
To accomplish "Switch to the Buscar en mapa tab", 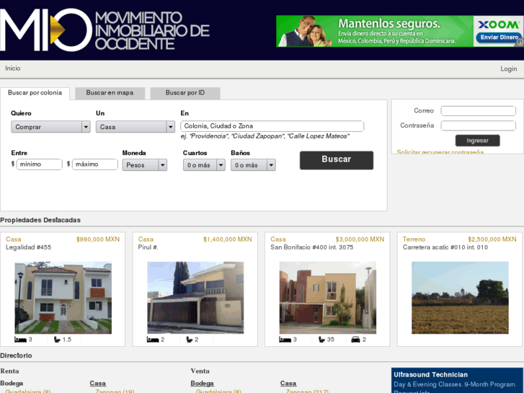I will 110,93.
